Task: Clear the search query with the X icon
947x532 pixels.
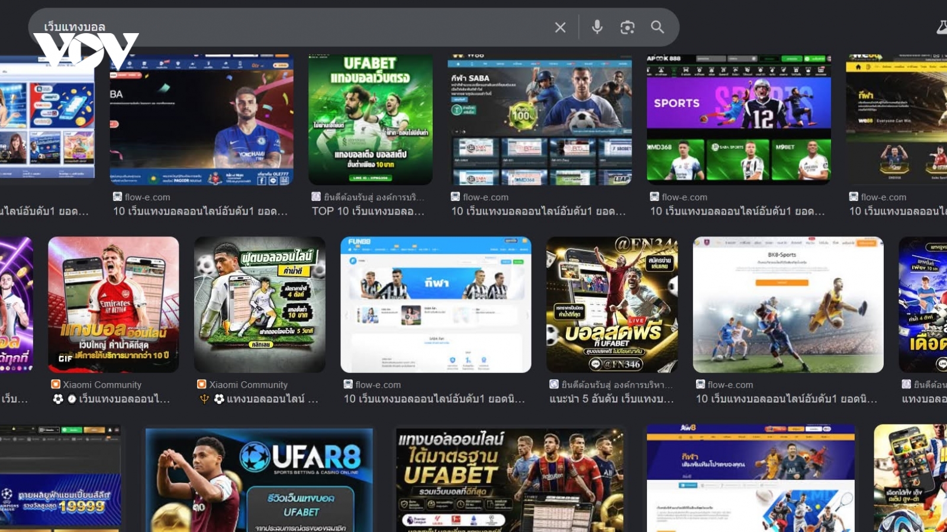Action: coord(560,27)
